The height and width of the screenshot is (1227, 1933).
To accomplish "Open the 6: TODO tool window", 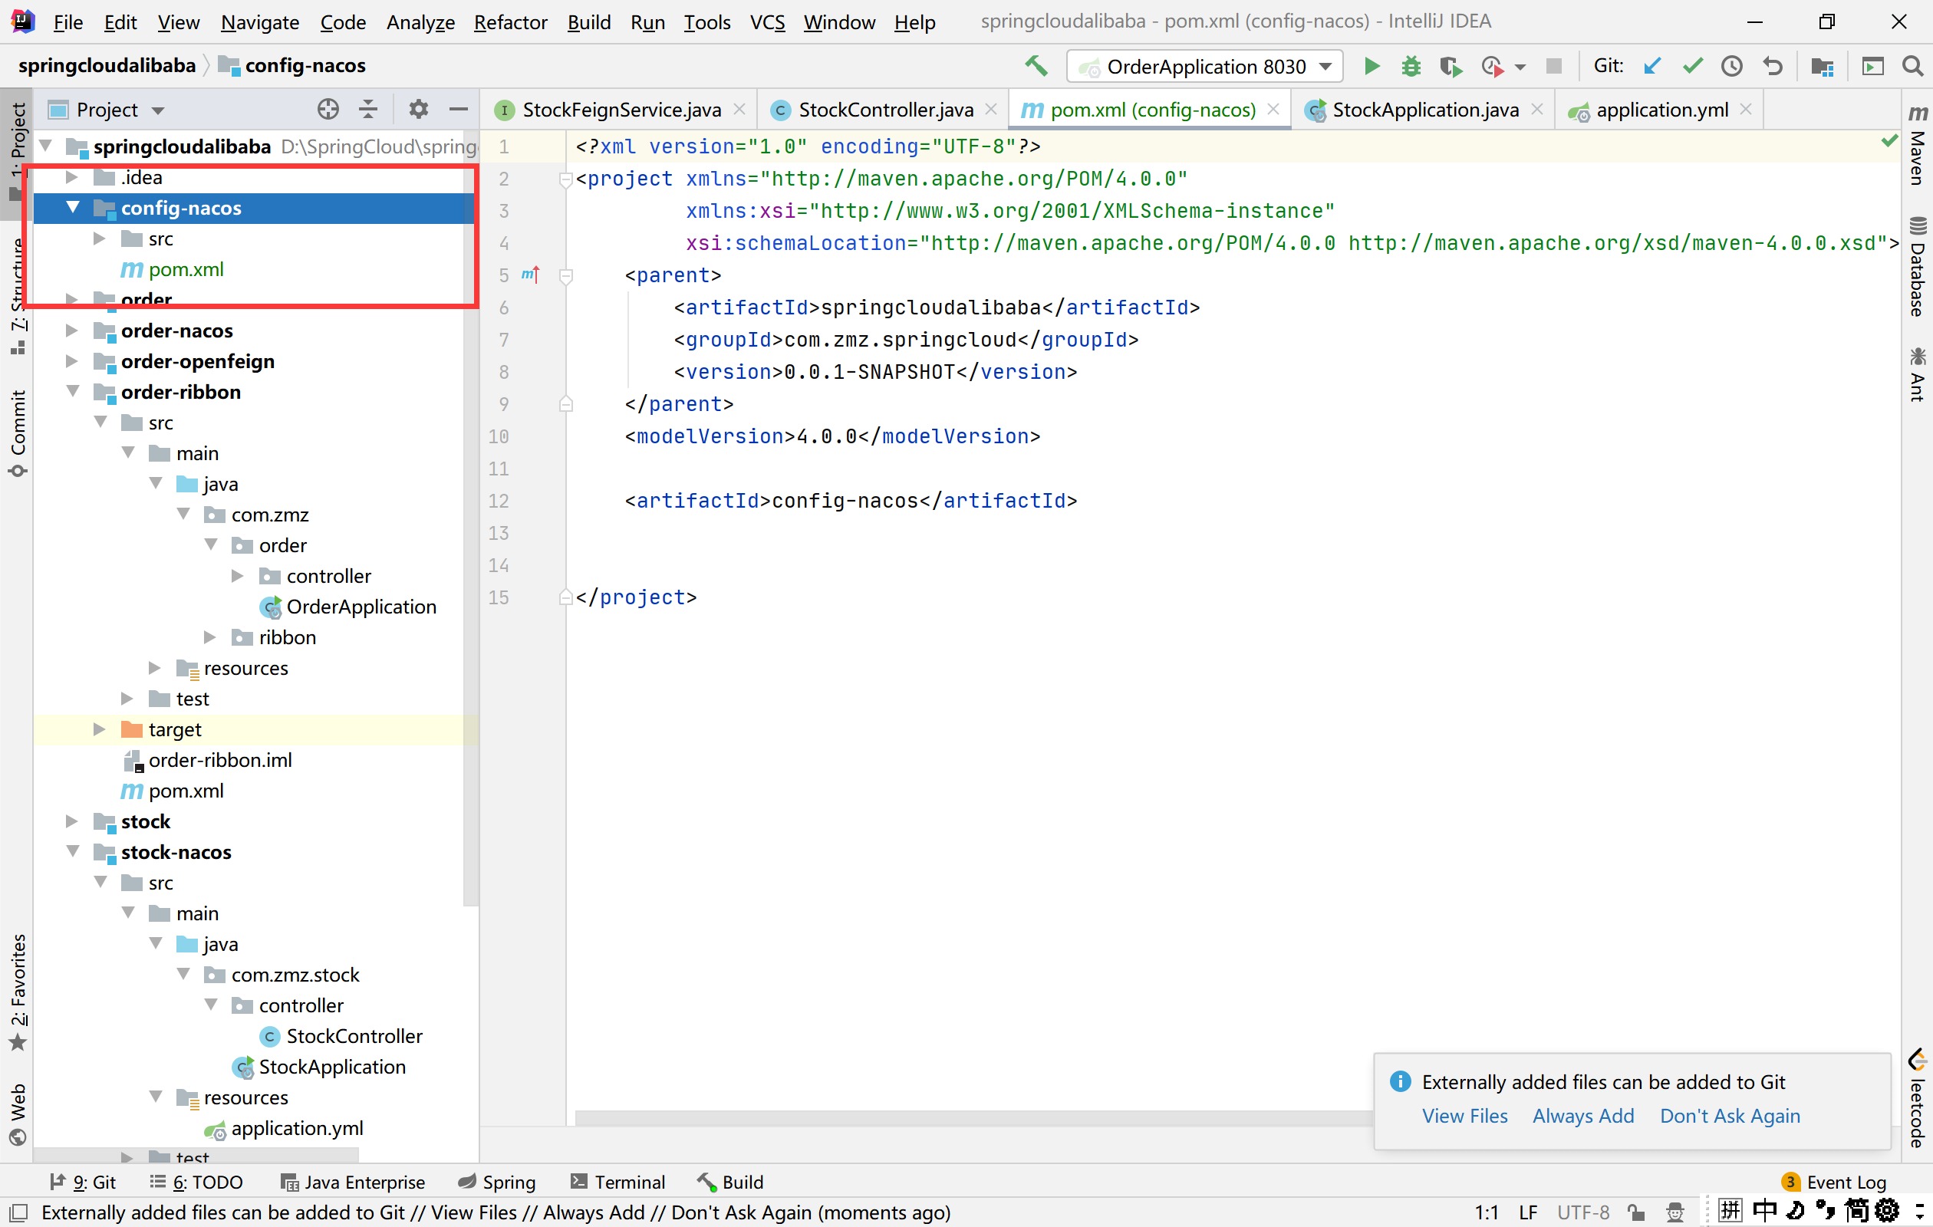I will click(x=196, y=1181).
